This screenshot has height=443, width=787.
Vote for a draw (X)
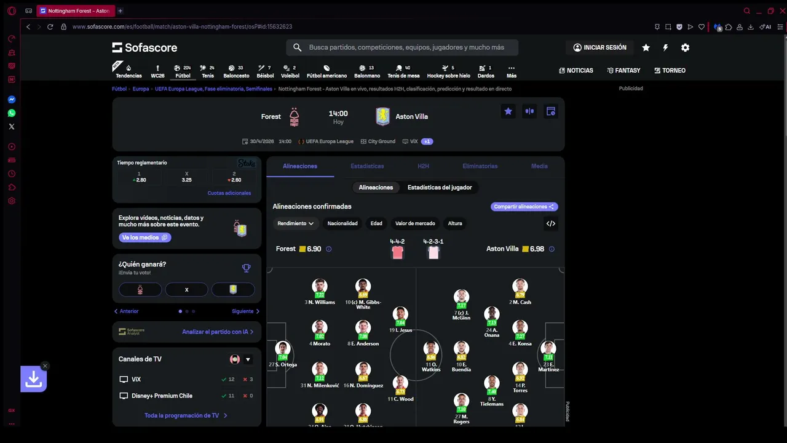point(187,290)
